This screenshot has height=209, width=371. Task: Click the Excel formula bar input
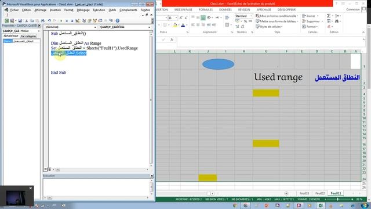pyautogui.click(x=269, y=42)
